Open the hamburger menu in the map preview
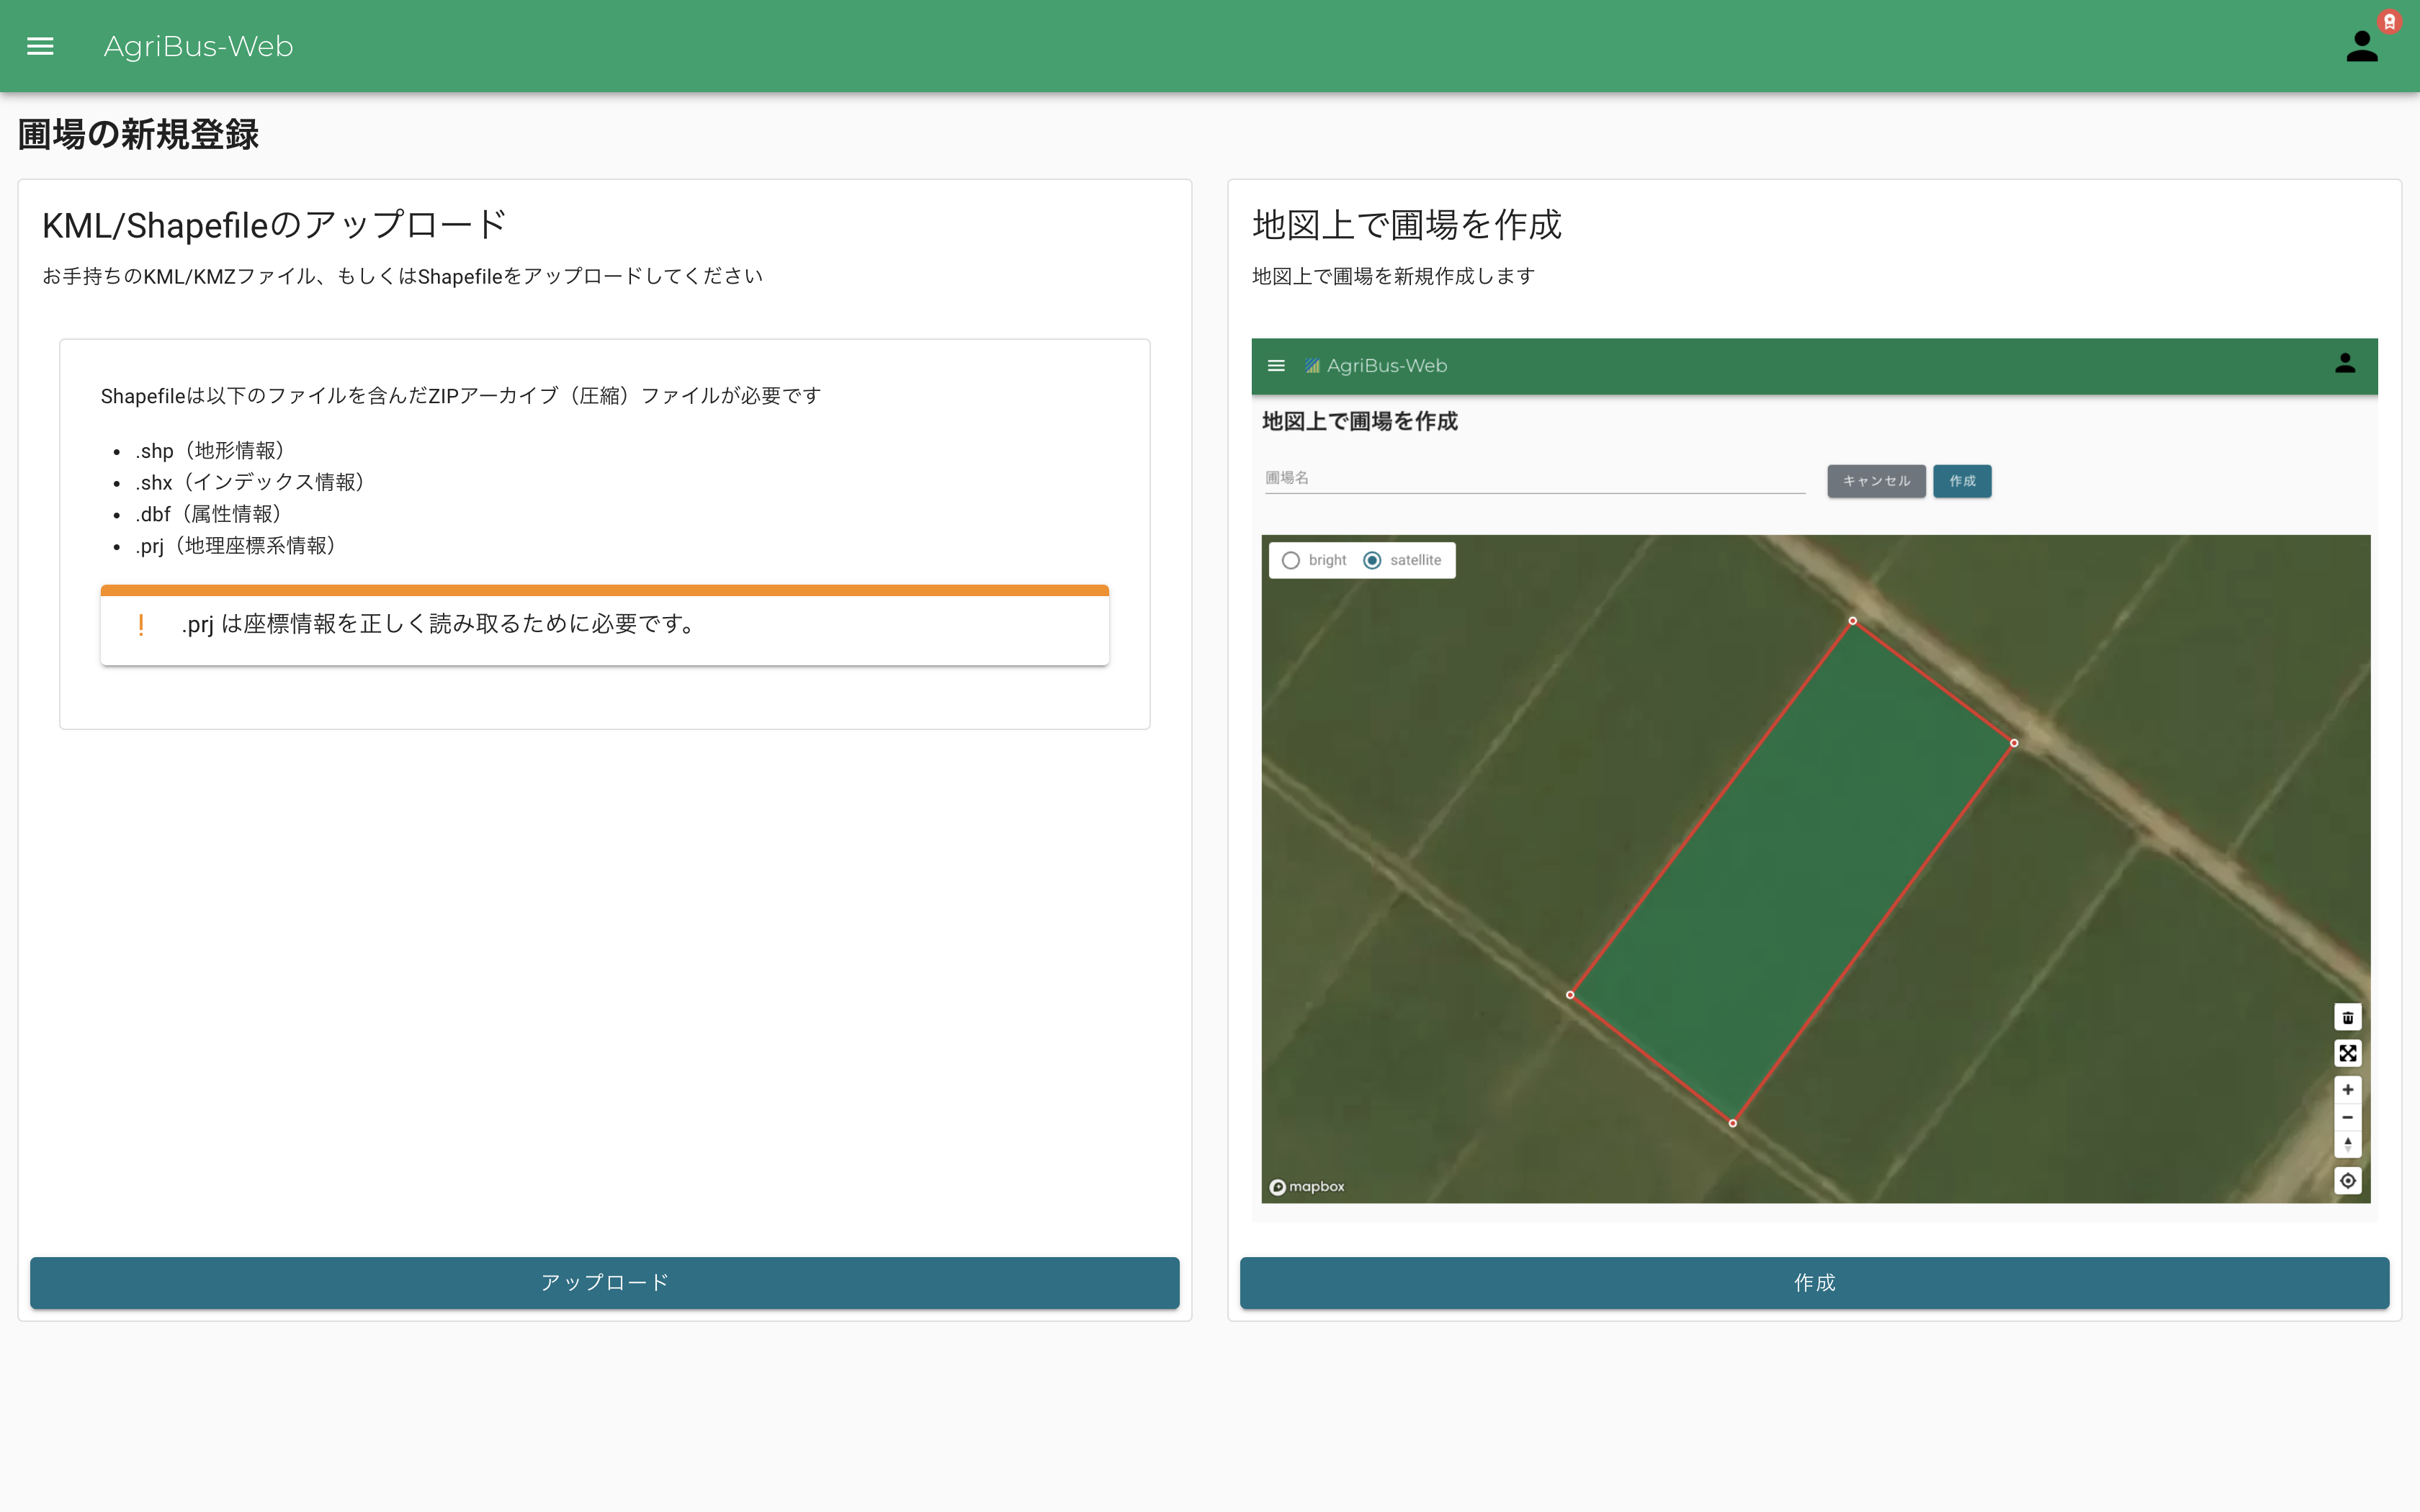The width and height of the screenshot is (2420, 1512). click(x=1276, y=366)
